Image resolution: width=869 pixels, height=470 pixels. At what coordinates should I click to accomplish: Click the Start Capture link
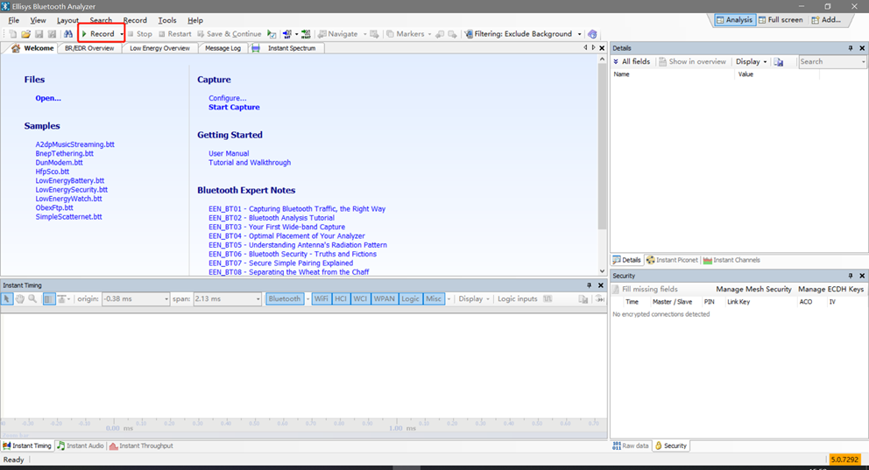234,108
